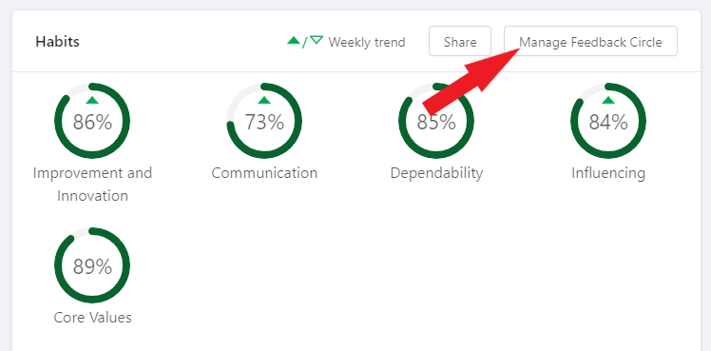Click the Communication habit label
The width and height of the screenshot is (711, 351).
pos(264,173)
